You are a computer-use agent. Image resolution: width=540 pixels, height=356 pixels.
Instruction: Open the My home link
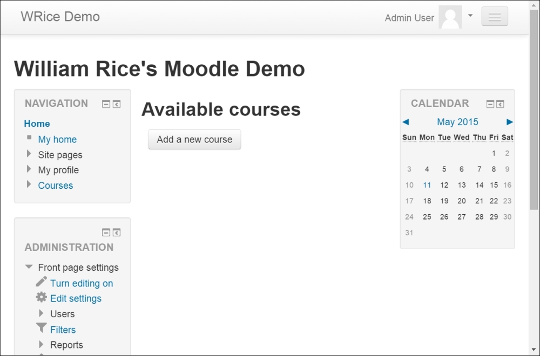pyautogui.click(x=57, y=139)
